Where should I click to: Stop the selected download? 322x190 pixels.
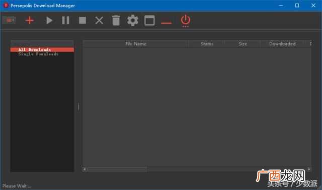83,20
